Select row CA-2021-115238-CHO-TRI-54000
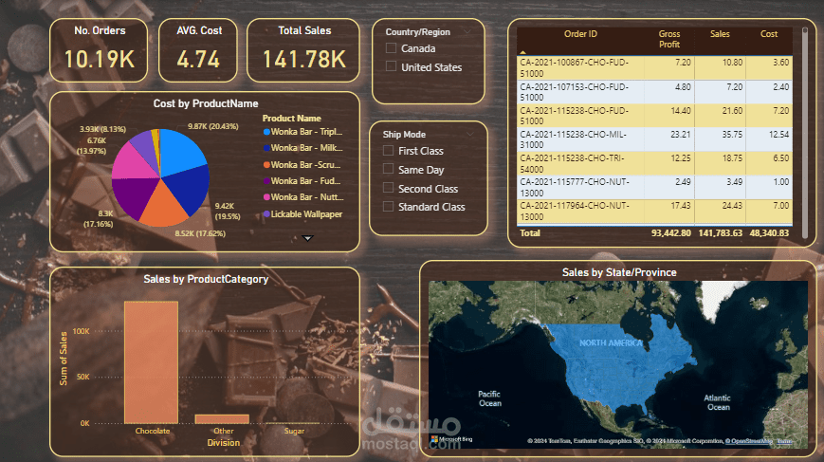This screenshot has width=824, height=462. pos(654,163)
